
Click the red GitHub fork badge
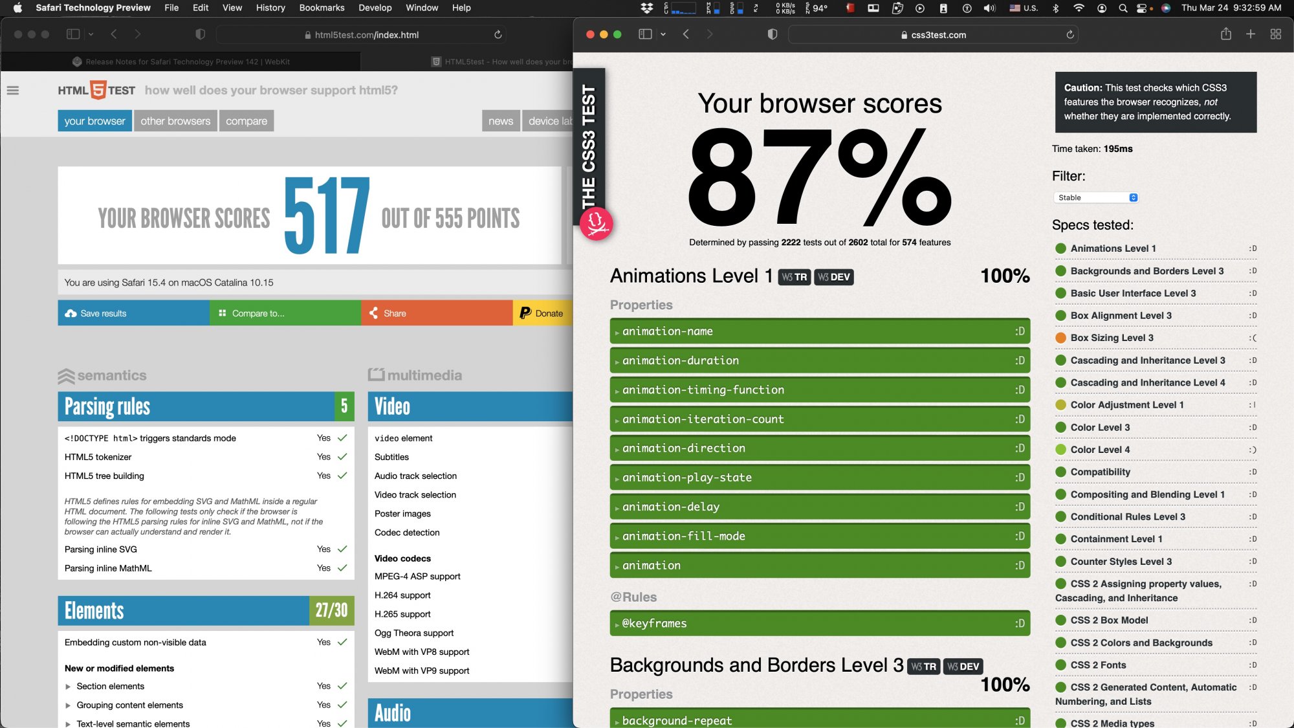click(596, 224)
